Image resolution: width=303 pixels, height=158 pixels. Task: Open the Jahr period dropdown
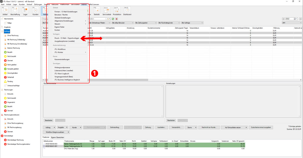pos(292,23)
